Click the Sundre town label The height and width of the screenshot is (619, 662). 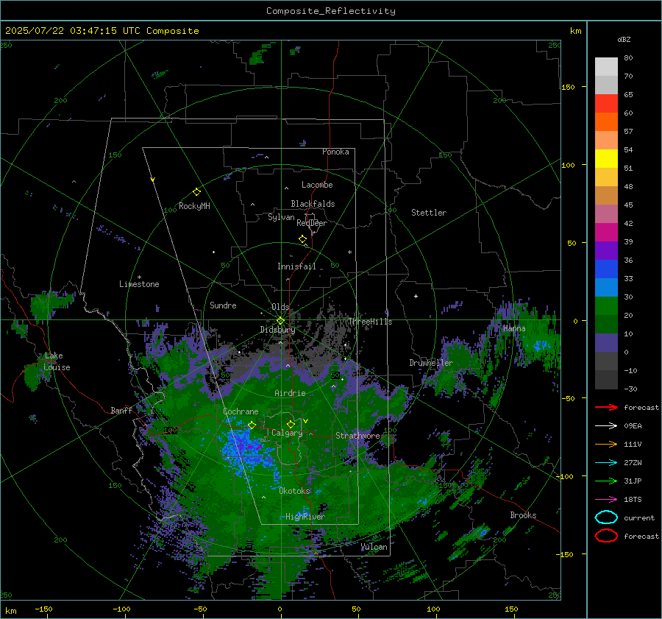[x=223, y=305]
